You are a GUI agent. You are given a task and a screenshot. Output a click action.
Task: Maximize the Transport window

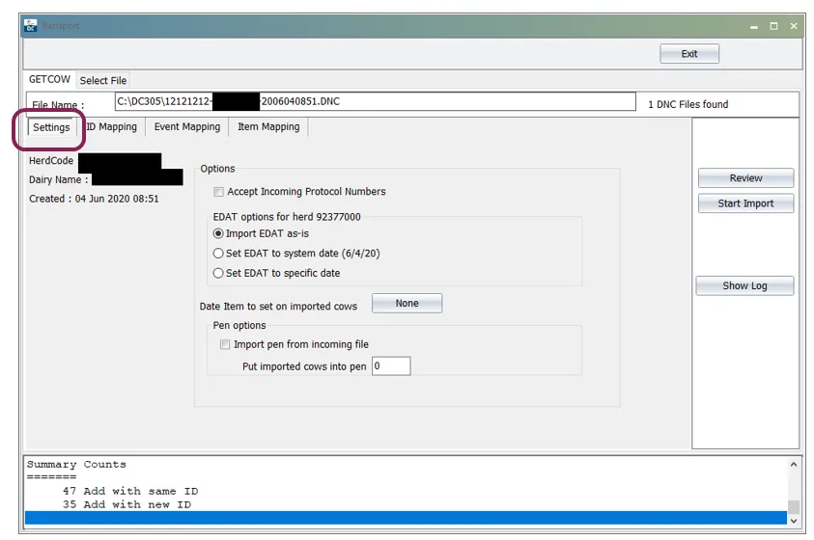(x=773, y=26)
